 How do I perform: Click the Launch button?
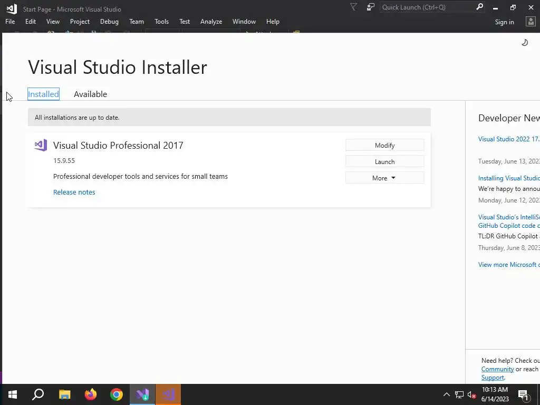[x=384, y=161]
